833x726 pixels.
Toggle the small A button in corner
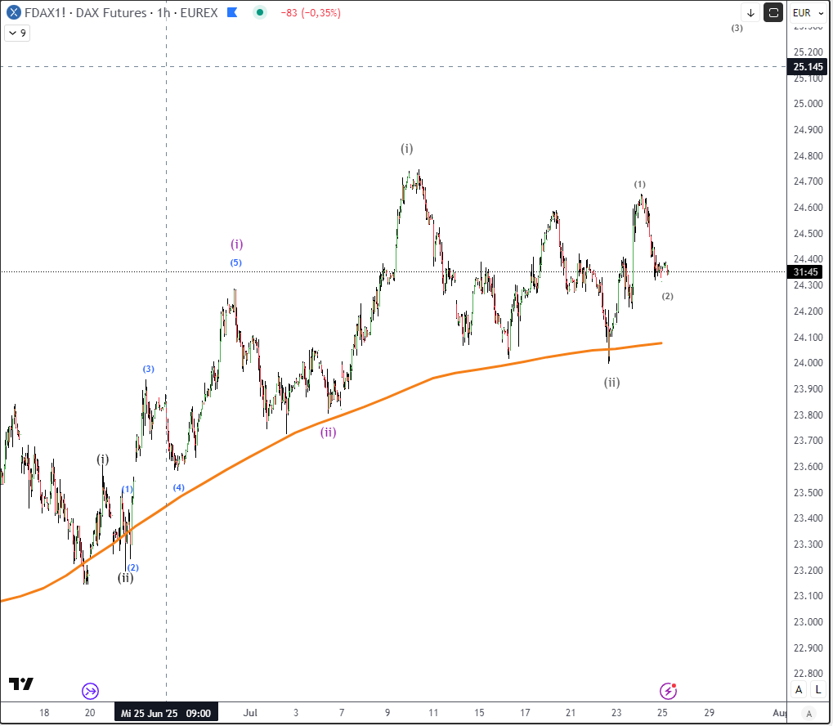pos(808,713)
